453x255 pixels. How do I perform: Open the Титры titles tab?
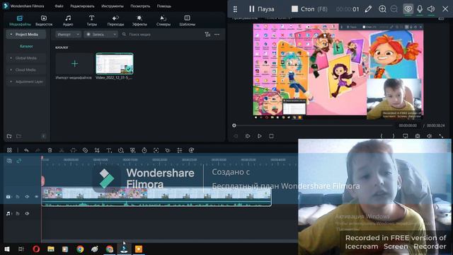91,21
